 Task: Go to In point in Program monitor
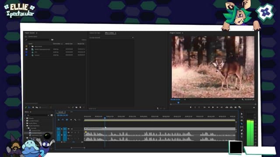tap(204, 107)
